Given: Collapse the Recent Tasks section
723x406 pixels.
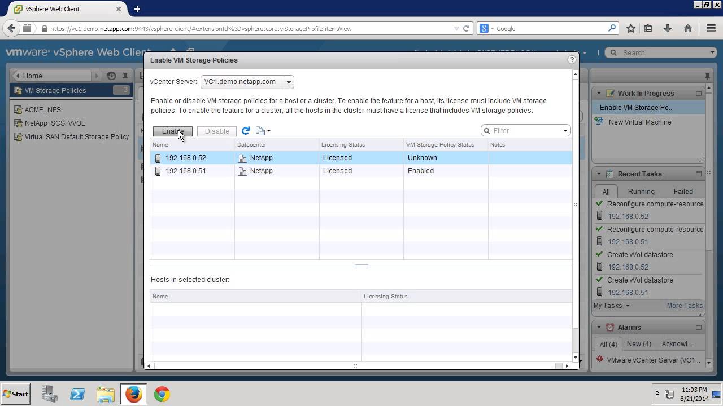Looking at the screenshot, I should pos(599,174).
